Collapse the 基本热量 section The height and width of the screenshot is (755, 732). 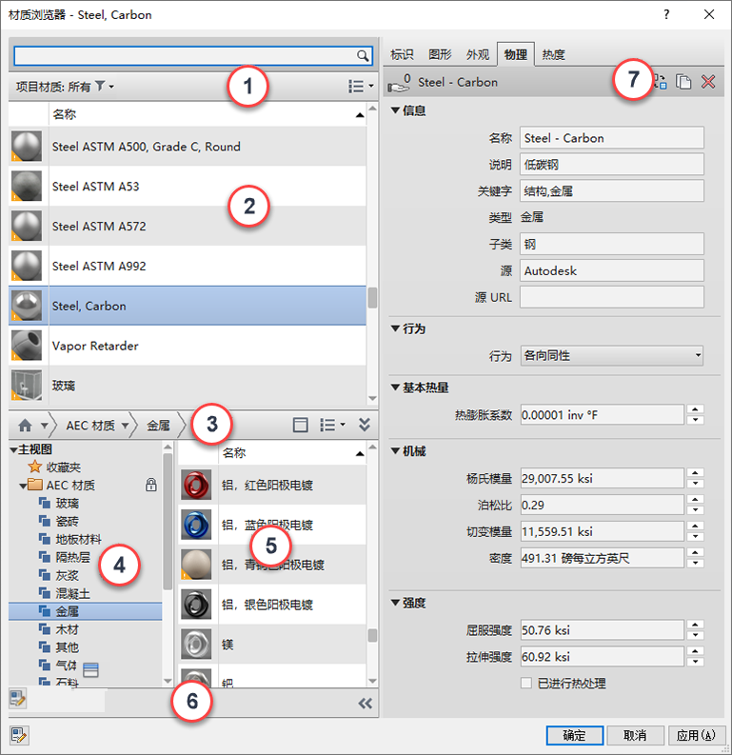[395, 387]
